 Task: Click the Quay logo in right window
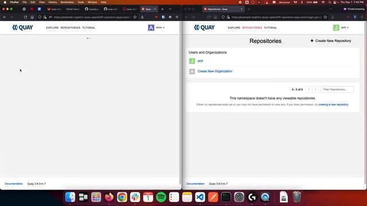pos(204,27)
